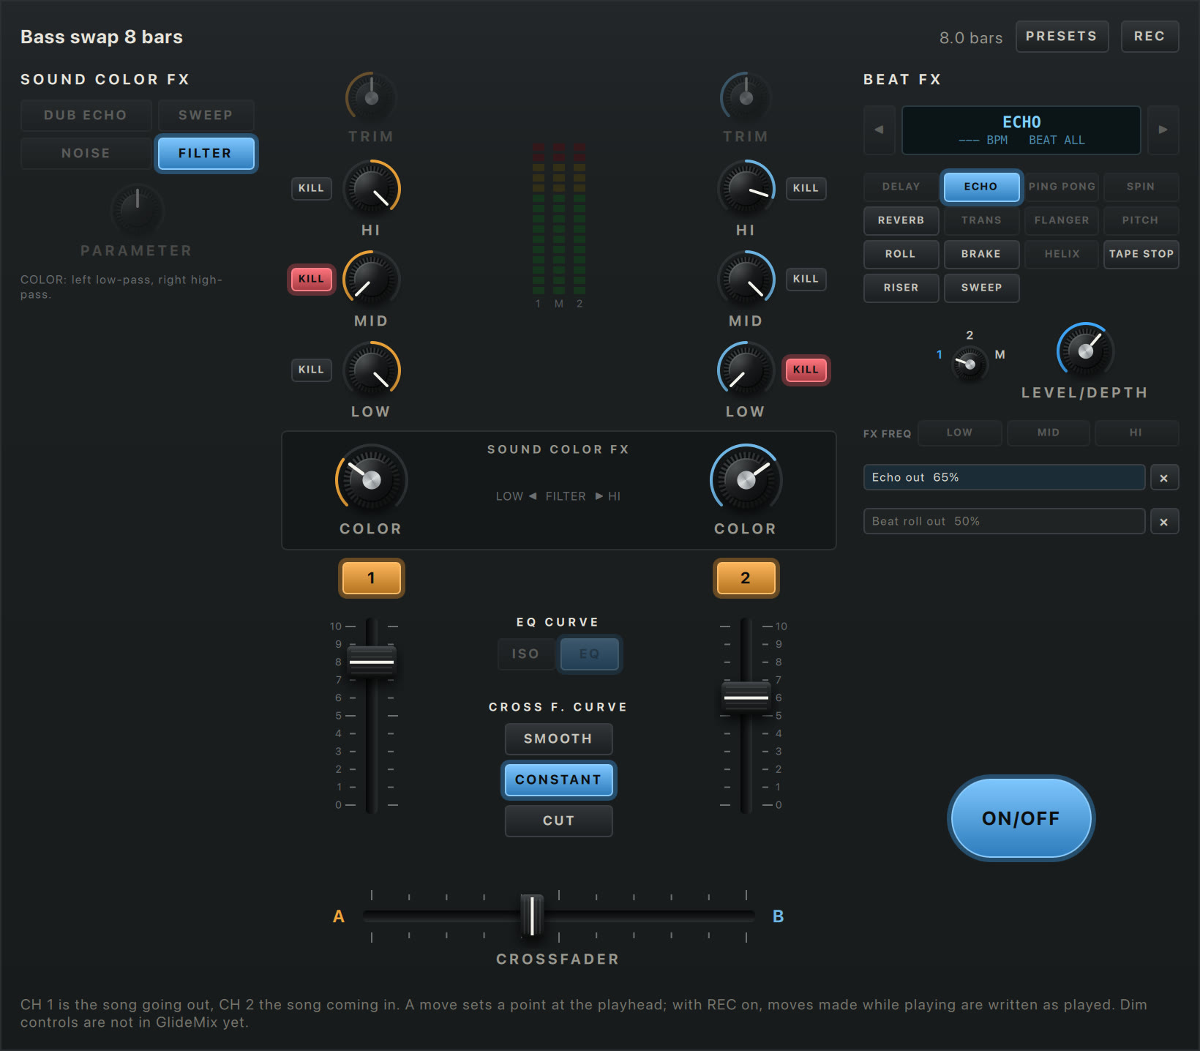Click channel 1 MID EQ knob

(372, 279)
